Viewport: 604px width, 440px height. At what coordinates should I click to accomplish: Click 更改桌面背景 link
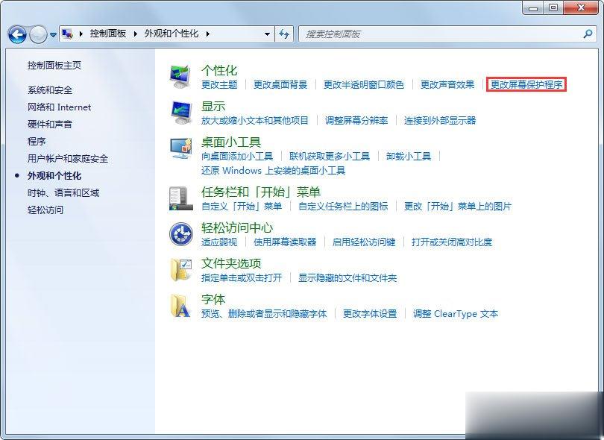280,84
